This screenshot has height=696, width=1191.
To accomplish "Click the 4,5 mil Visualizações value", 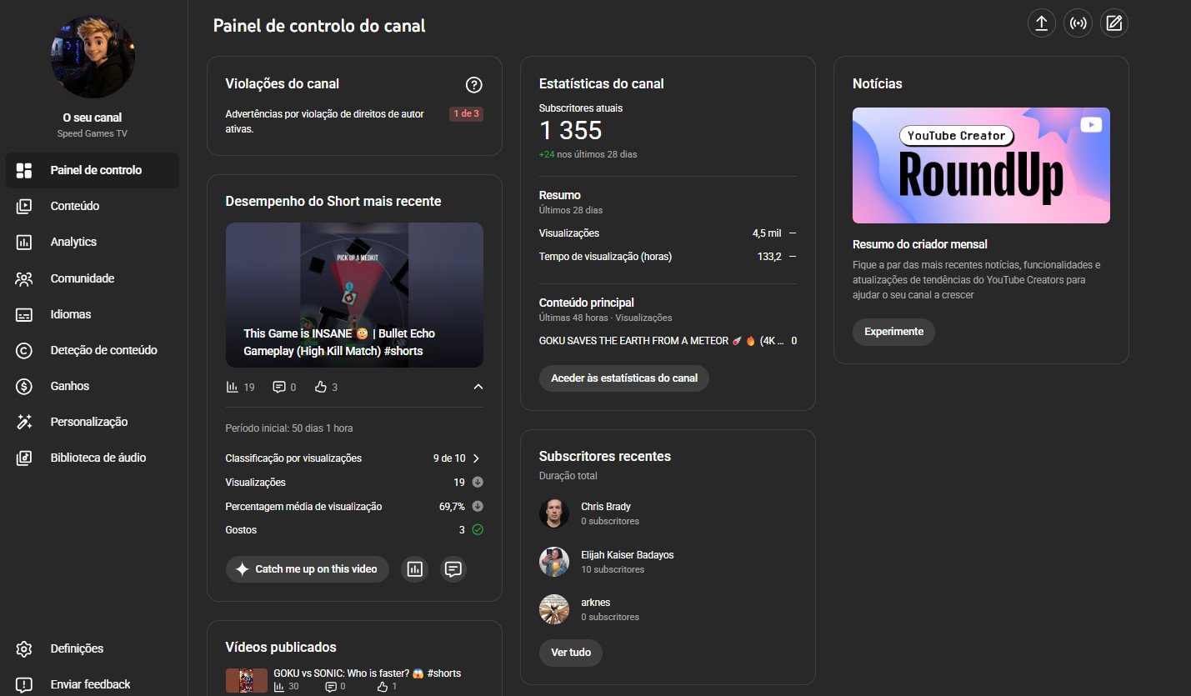I will click(x=766, y=233).
